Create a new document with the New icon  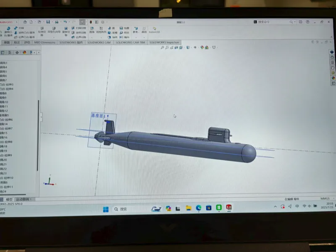(31, 22)
